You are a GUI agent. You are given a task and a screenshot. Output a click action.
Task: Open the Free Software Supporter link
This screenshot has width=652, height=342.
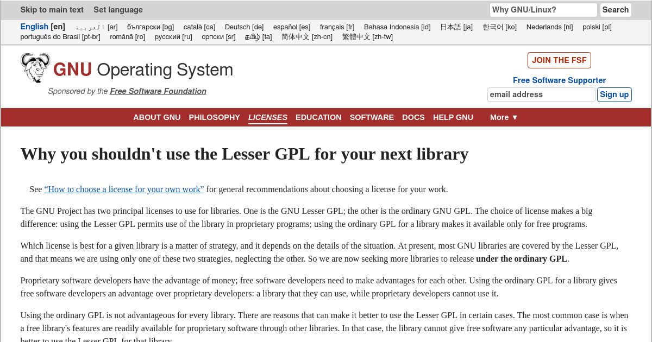pos(559,80)
